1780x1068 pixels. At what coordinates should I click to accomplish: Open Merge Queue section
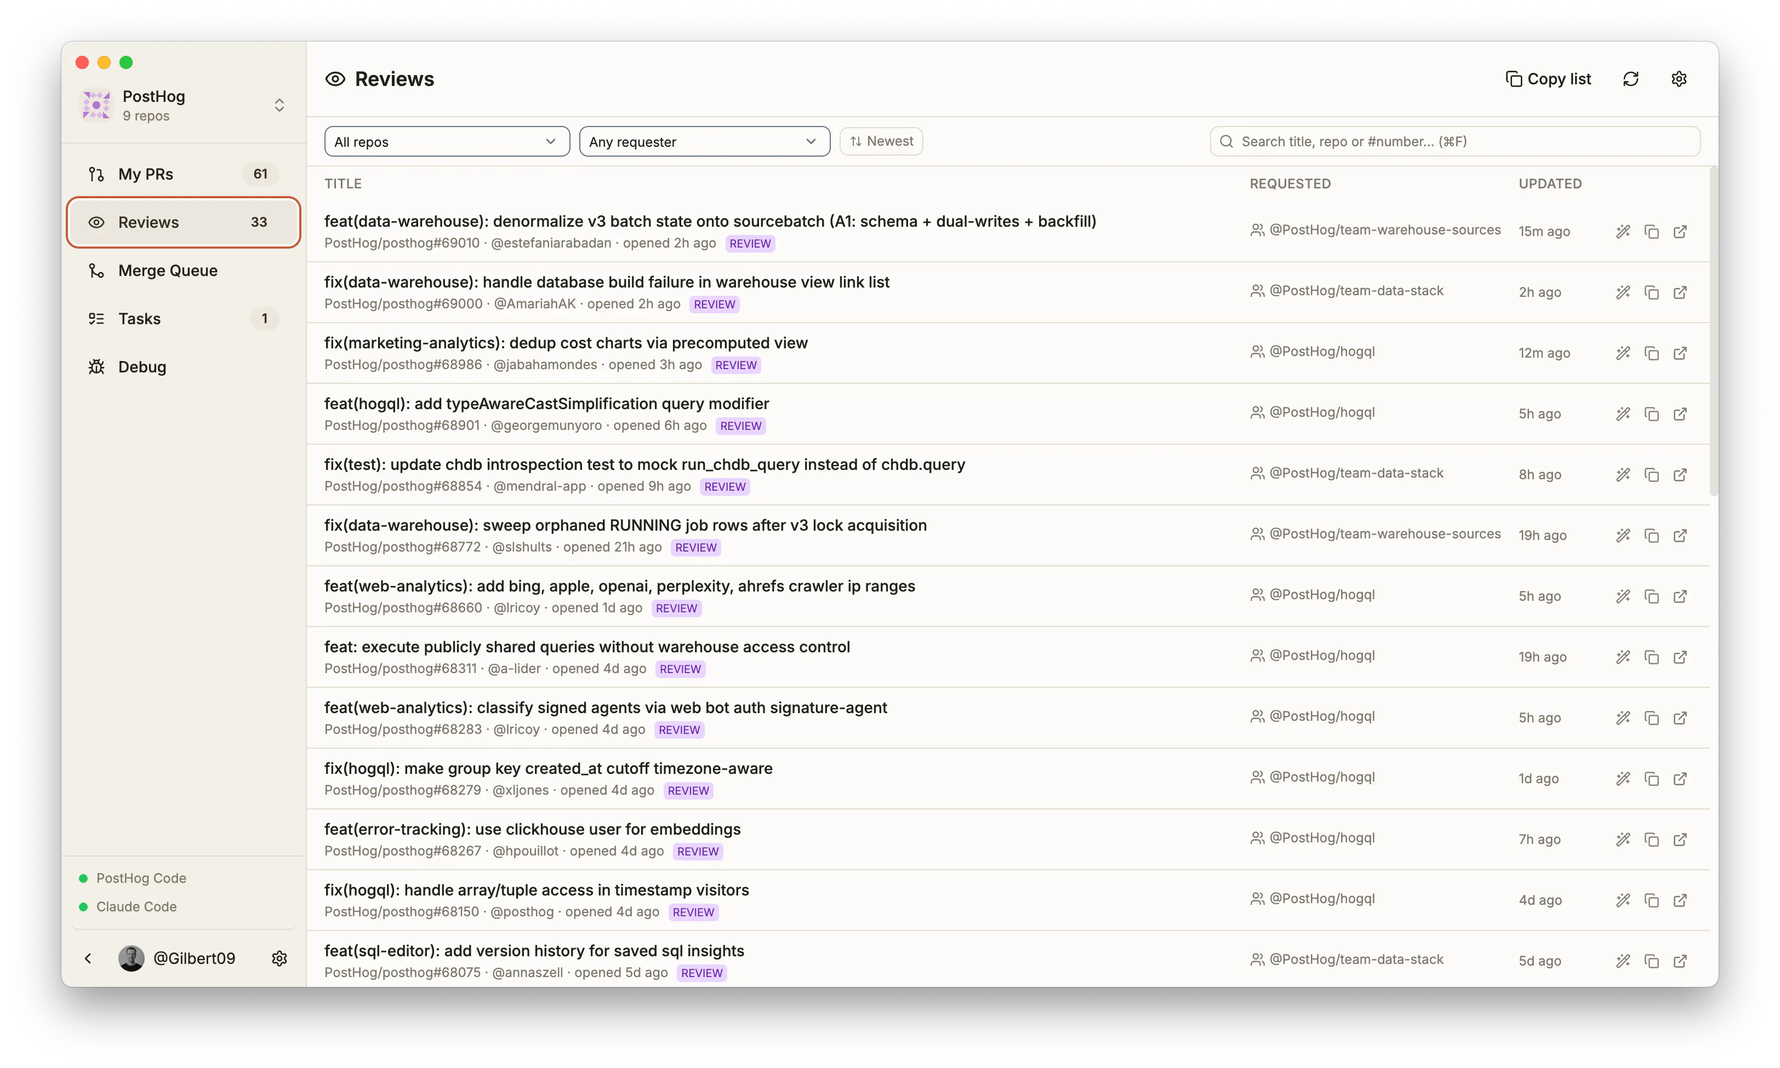pyautogui.click(x=183, y=271)
